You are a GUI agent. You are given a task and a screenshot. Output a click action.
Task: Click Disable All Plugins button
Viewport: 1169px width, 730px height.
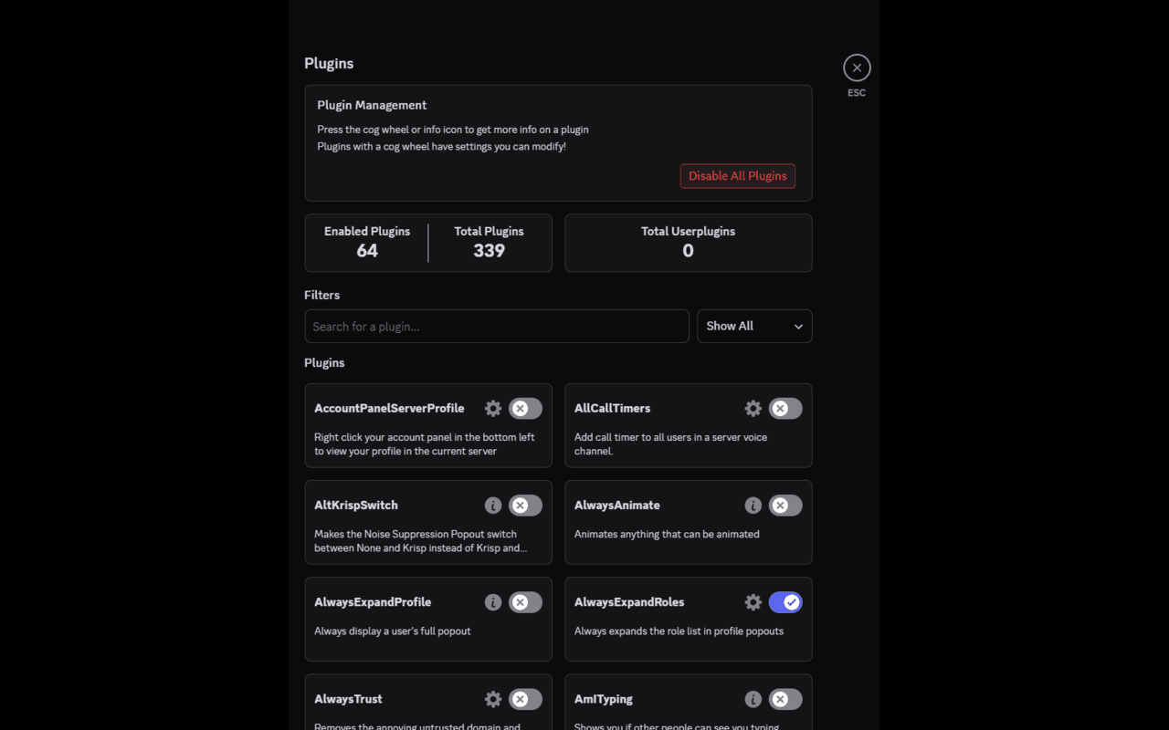[738, 176]
